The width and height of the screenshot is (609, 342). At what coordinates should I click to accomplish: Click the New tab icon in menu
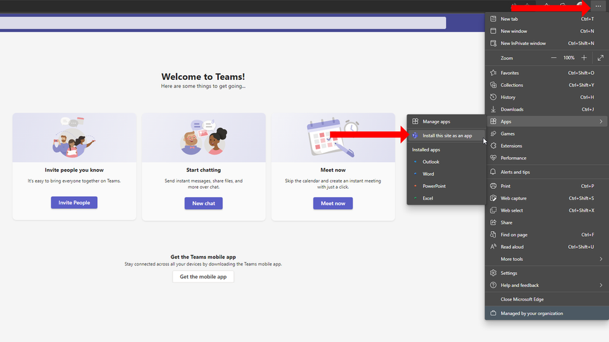coord(494,18)
